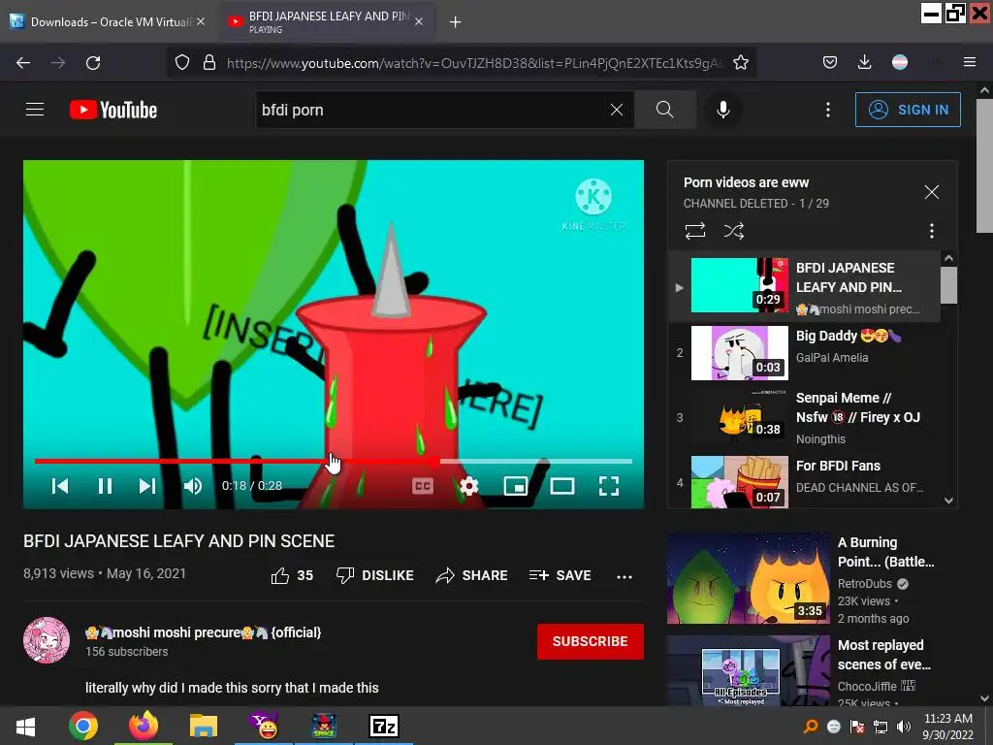Play playlist item 'Senpai Meme // Nsfw'
The width and height of the screenshot is (993, 745).
coord(804,418)
